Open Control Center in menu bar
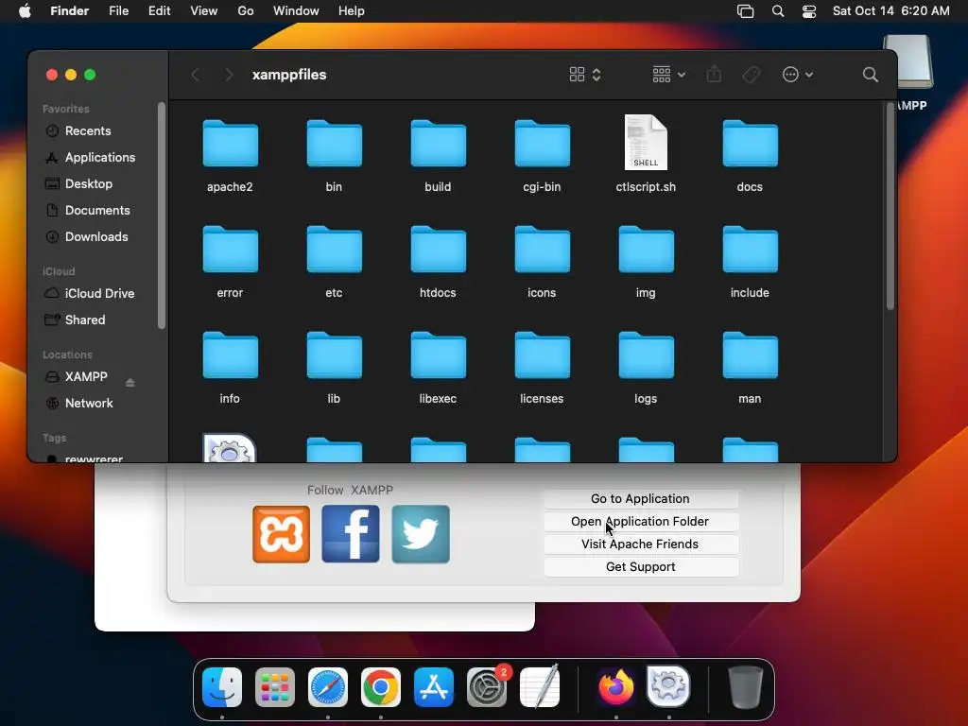 tap(809, 11)
